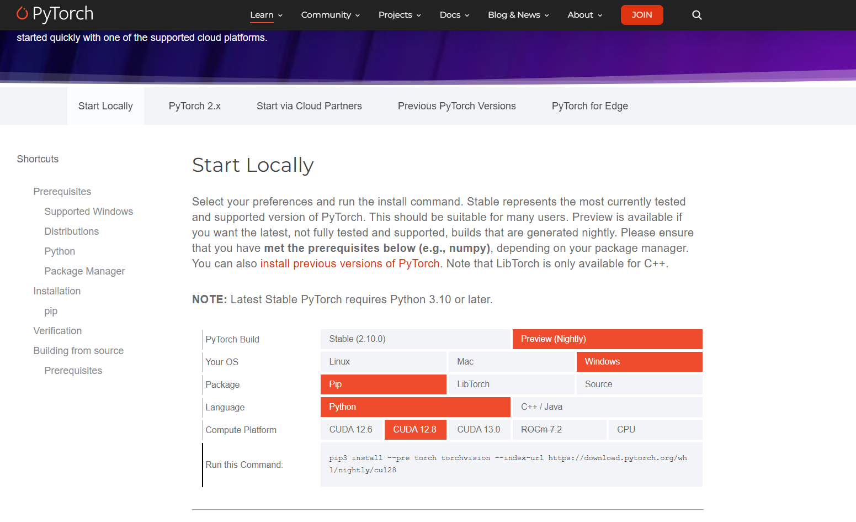The width and height of the screenshot is (856, 522).
Task: Expand the Projects menu
Action: click(x=400, y=15)
